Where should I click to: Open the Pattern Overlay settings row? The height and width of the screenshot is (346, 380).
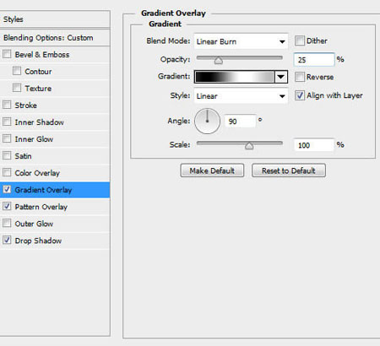coord(55,207)
